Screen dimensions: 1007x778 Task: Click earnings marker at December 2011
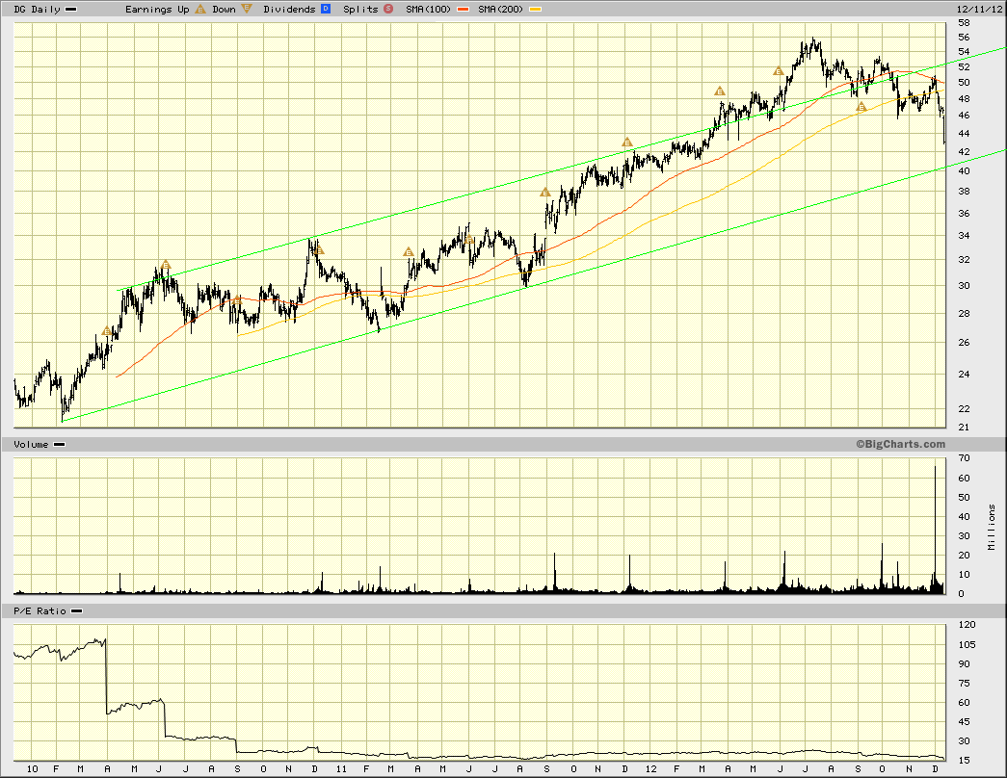point(627,143)
